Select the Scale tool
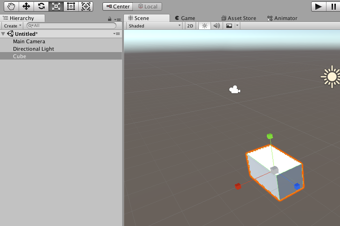Viewport: 340px width, 226px height. 56,7
